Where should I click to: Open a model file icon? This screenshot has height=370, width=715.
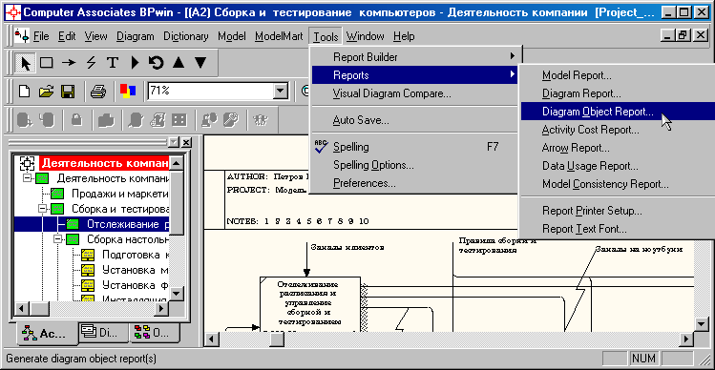point(46,92)
